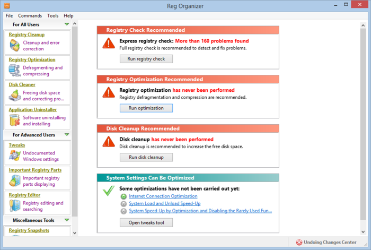Viewport: 371px width, 250px height.
Task: Click the Run optimization button
Action: 146,108
